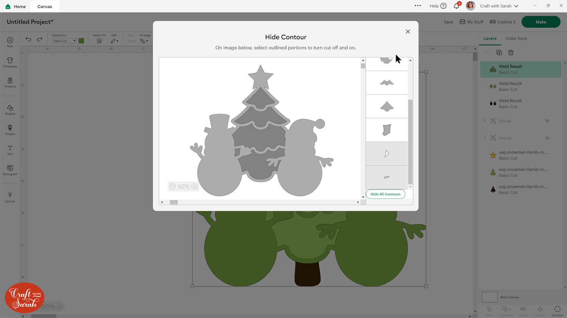Select the stocking-shaped contour thumbnail
Image resolution: width=567 pixels, height=318 pixels.
click(x=387, y=130)
